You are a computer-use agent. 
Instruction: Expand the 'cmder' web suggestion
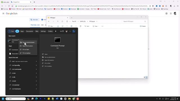pos(36,73)
